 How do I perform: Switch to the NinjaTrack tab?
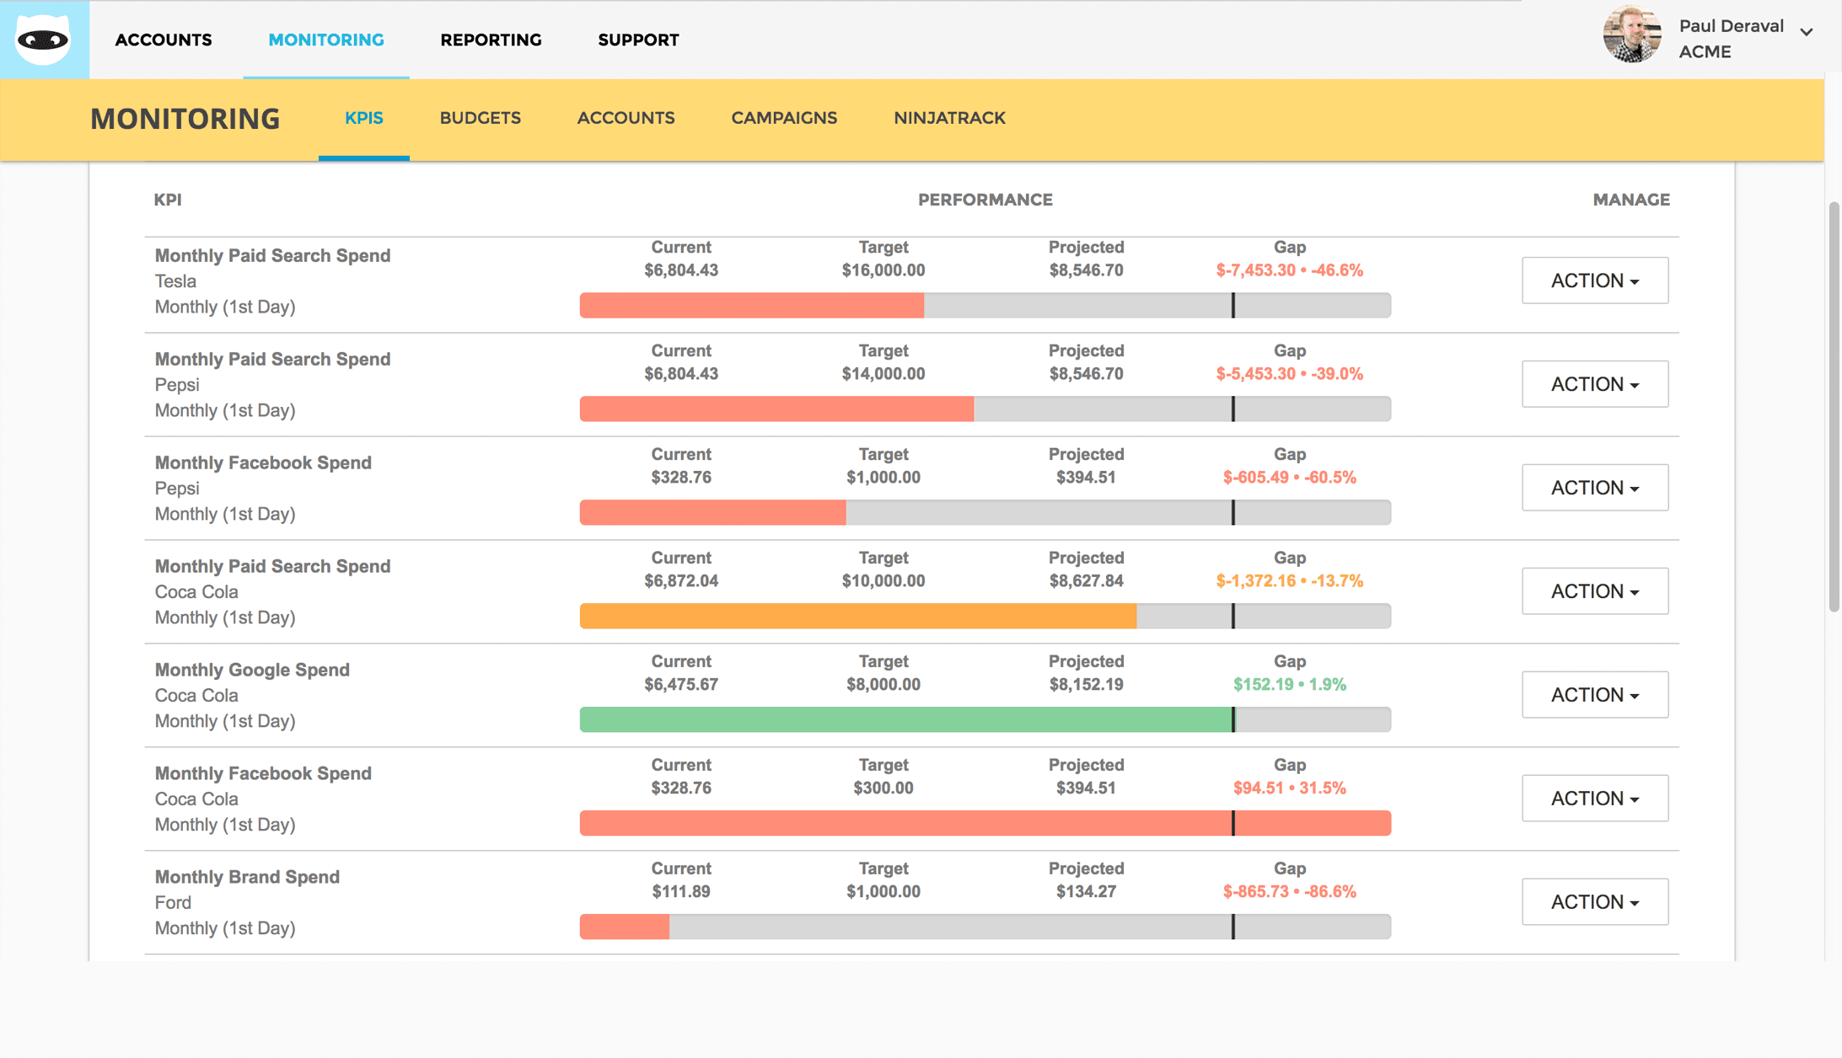[x=949, y=118]
